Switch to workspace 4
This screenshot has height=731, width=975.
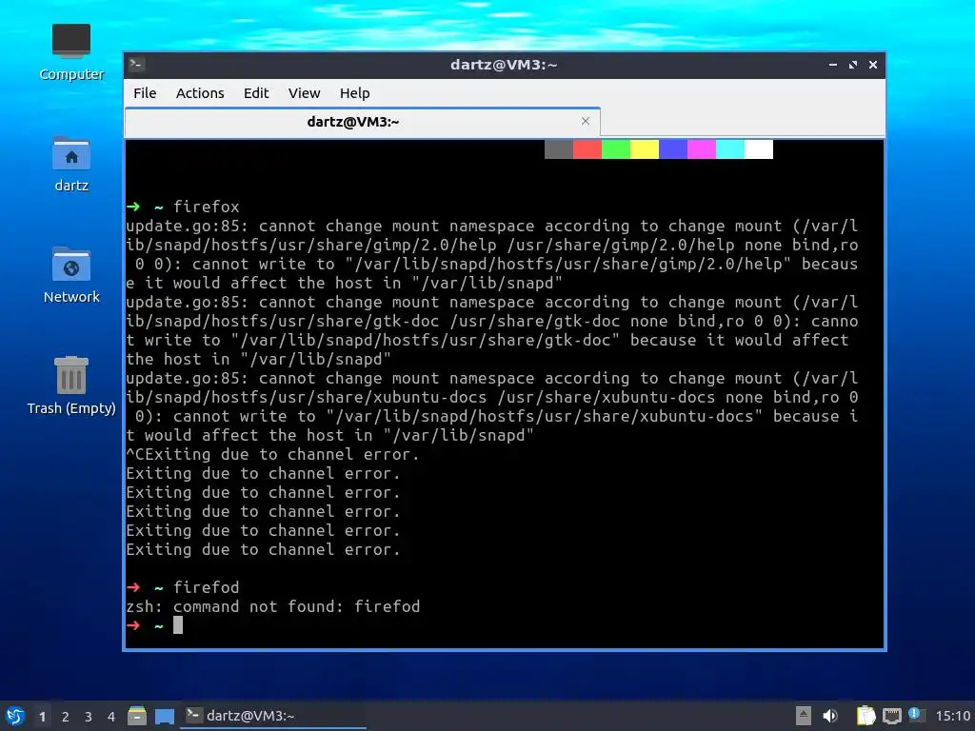pos(111,717)
